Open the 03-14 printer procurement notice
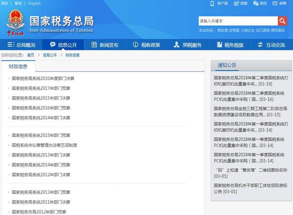293x215 pixels. 251,127
